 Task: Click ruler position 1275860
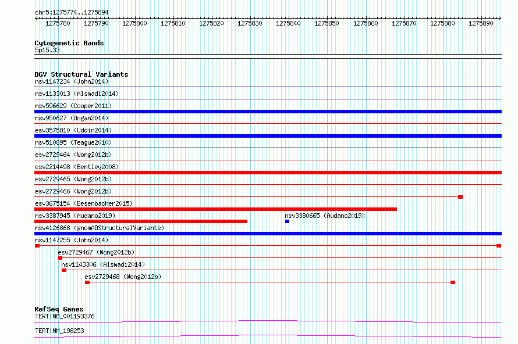366,23
